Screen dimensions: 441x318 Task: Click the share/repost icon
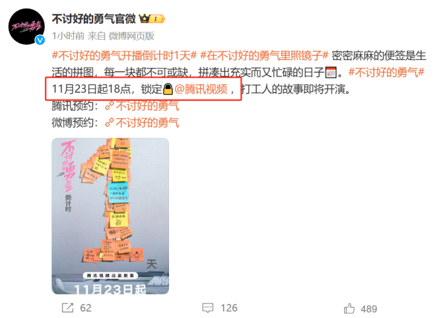click(x=67, y=308)
